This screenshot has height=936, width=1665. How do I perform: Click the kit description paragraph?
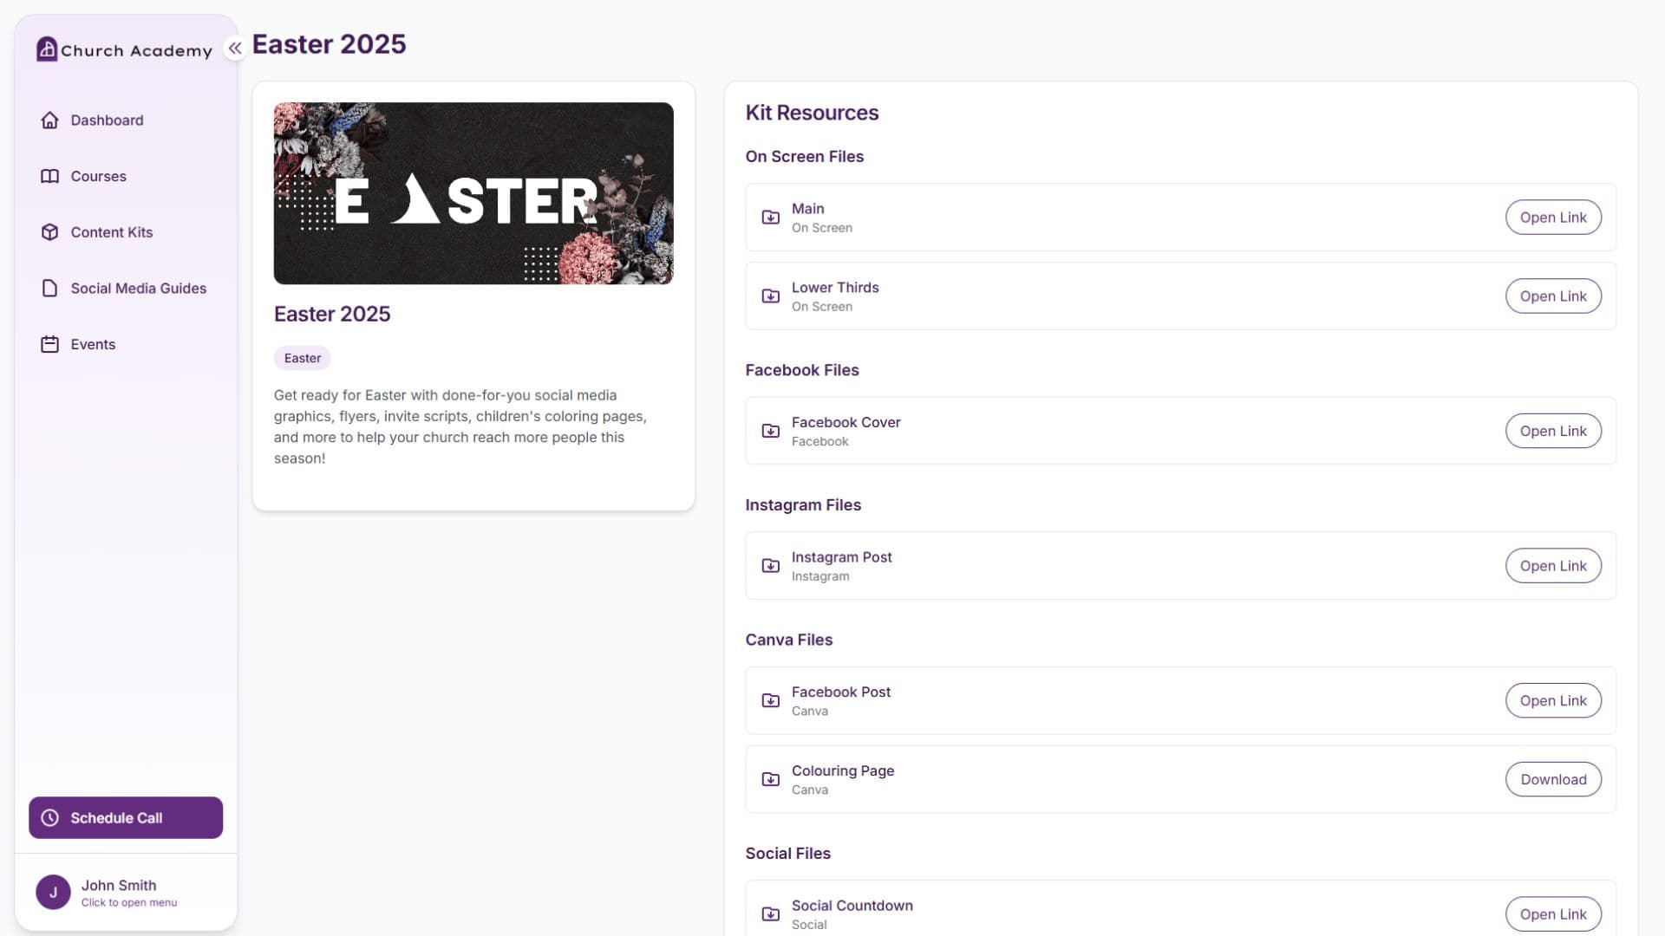click(x=462, y=427)
